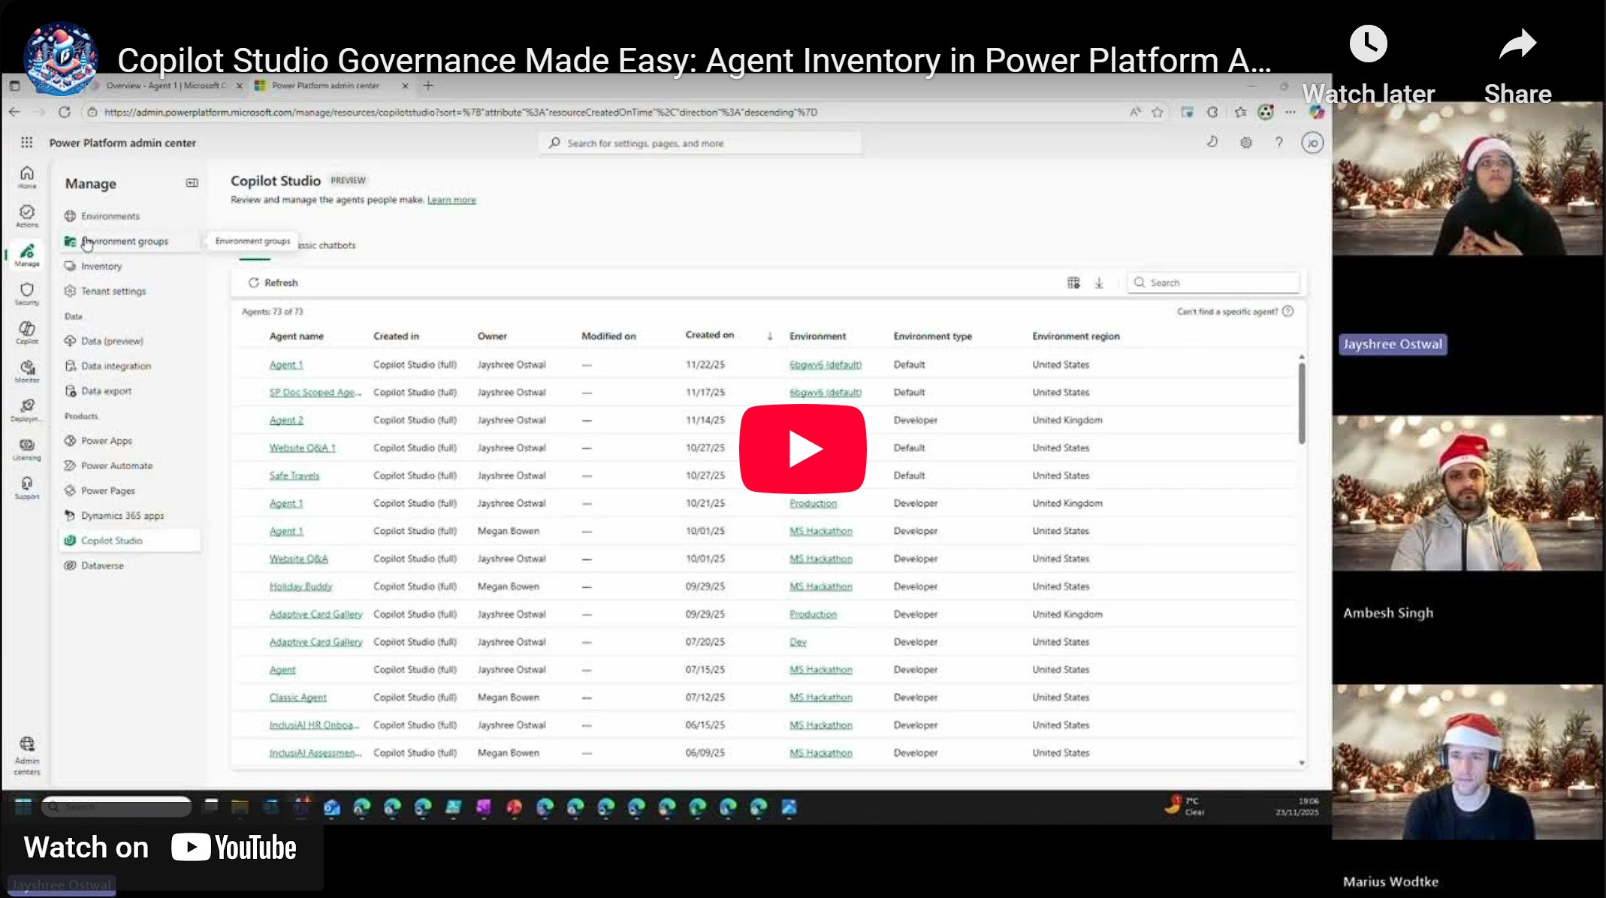The width and height of the screenshot is (1606, 898).
Task: Open the column chooser icon beside download
Action: (1073, 283)
